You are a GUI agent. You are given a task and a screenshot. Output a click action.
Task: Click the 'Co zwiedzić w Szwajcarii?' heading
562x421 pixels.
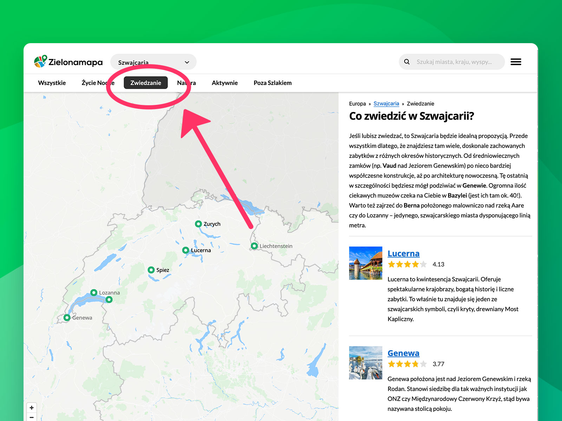411,116
